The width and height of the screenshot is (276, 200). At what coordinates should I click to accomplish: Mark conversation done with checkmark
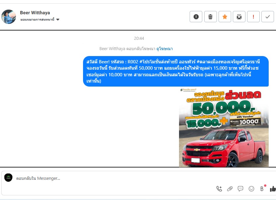point(268,17)
